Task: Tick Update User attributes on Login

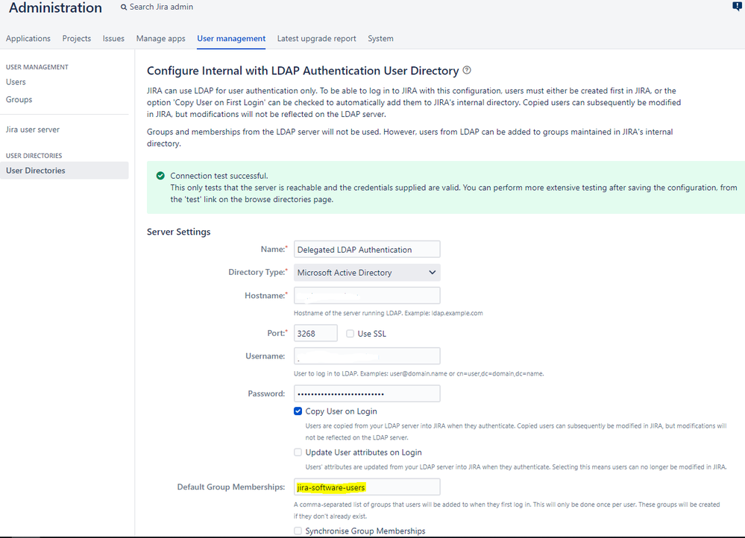Action: [x=298, y=452]
